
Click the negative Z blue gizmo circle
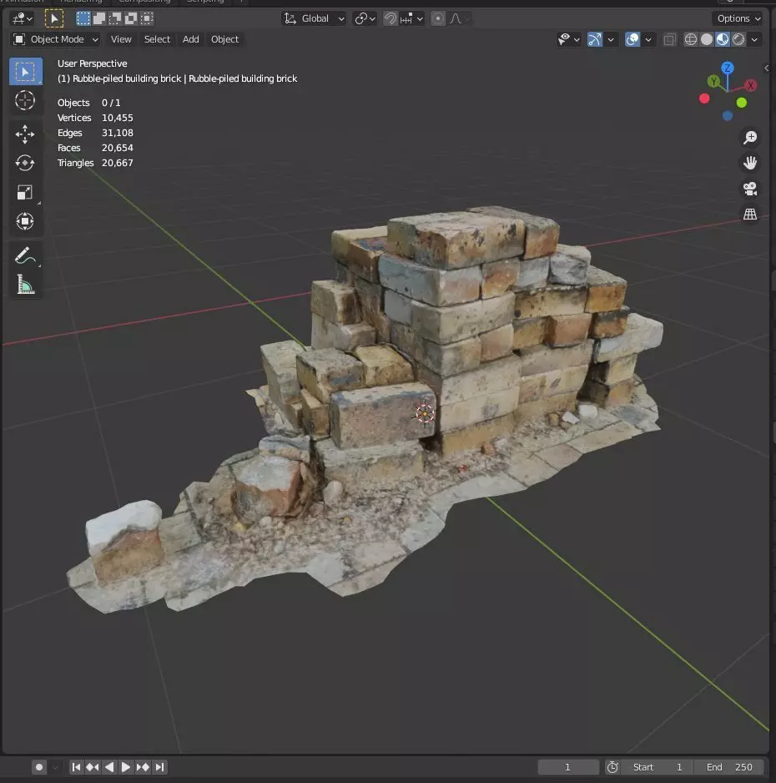click(728, 116)
